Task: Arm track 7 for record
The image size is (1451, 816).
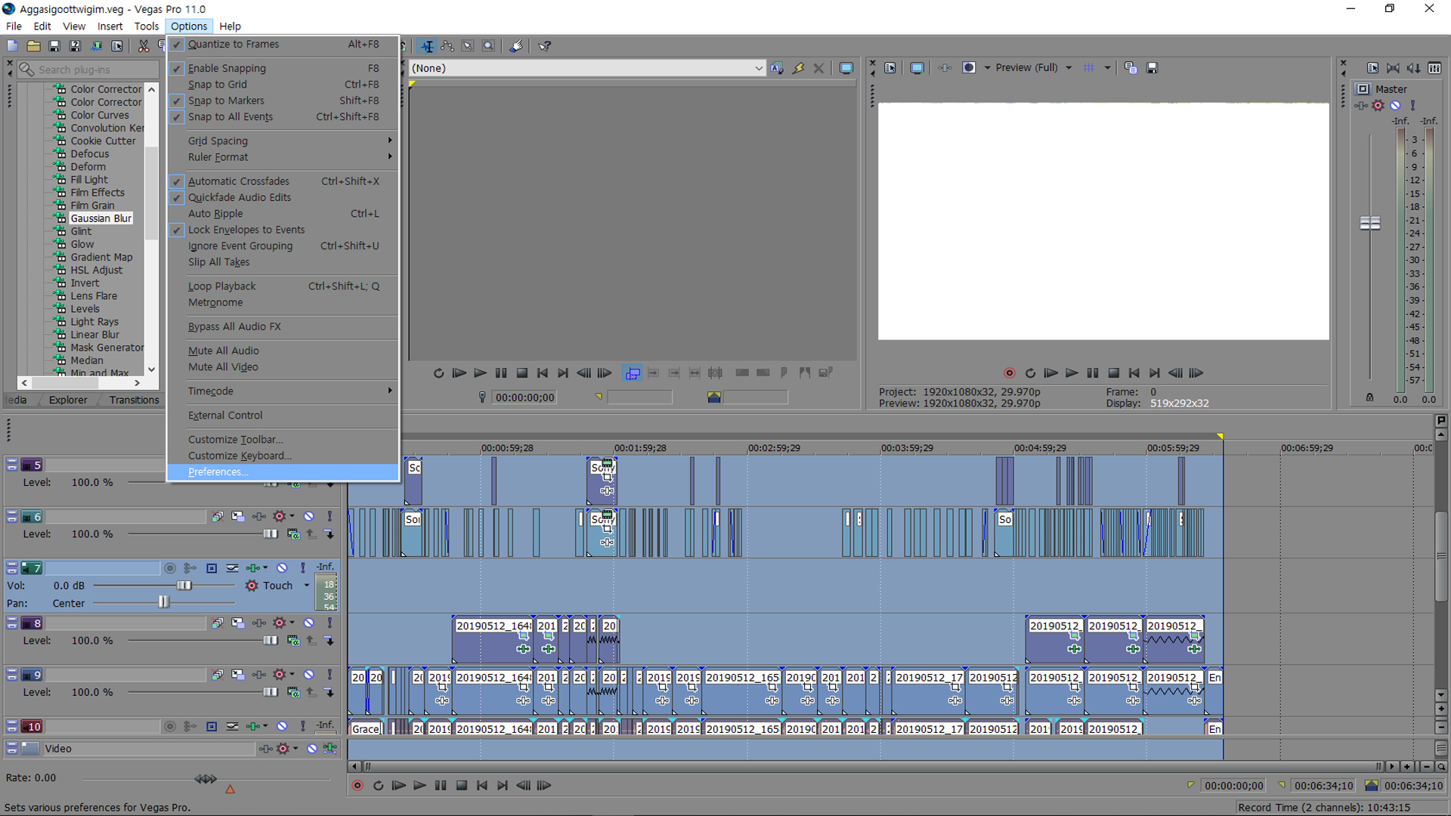Action: (170, 568)
